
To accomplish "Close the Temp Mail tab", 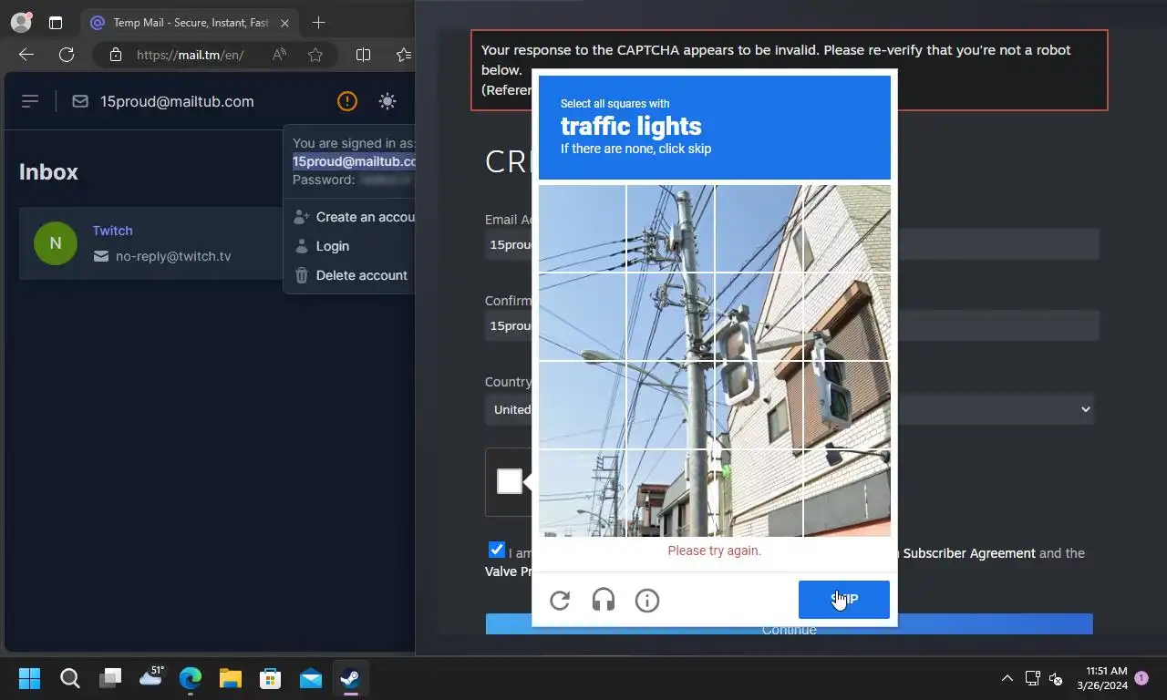I will [x=284, y=23].
